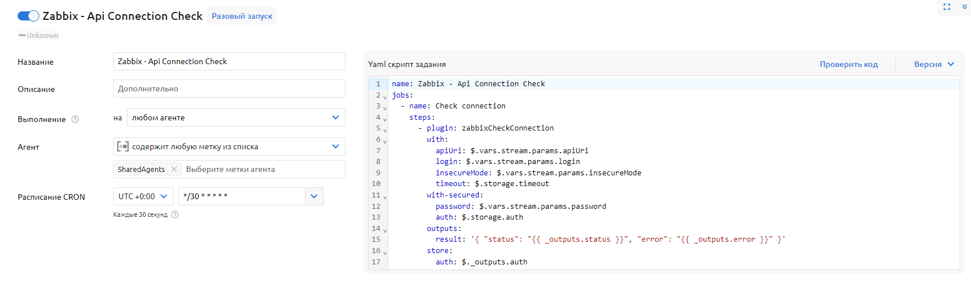
Task: Collapse the jobs block on line 2
Action: [385, 97]
